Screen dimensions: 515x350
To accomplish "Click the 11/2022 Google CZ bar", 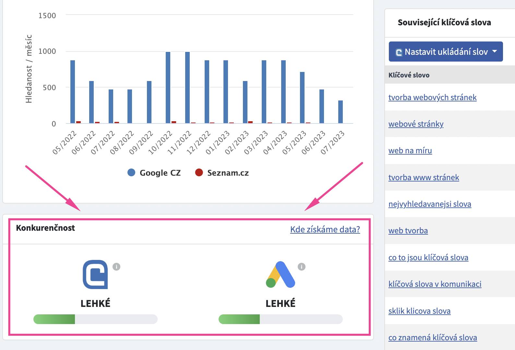I will 187,87.
